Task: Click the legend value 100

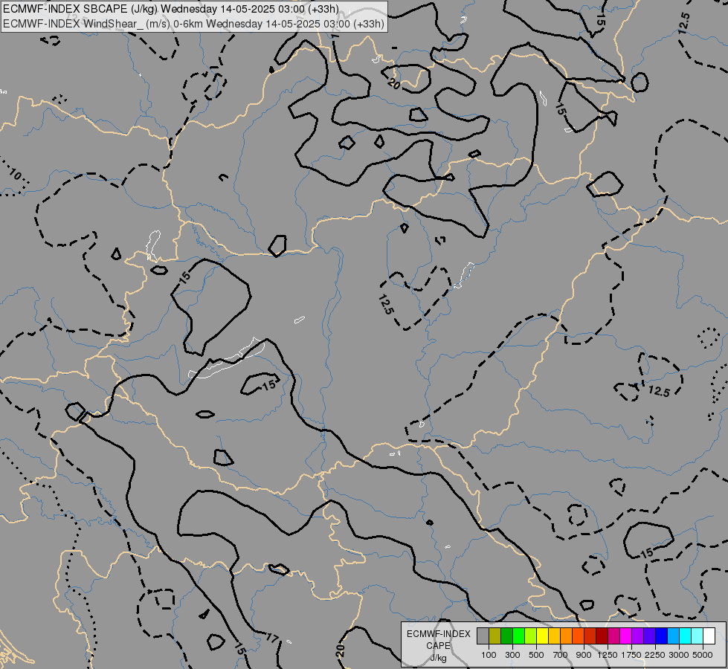Action: (489, 655)
